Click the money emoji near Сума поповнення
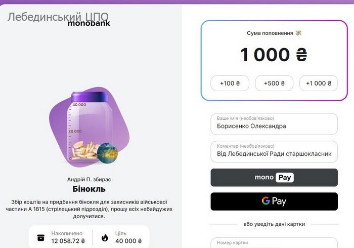The height and width of the screenshot is (248, 354). point(299,33)
